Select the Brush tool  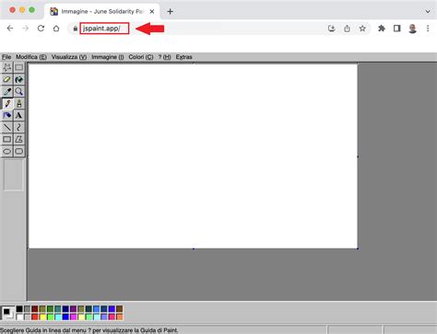[19, 103]
